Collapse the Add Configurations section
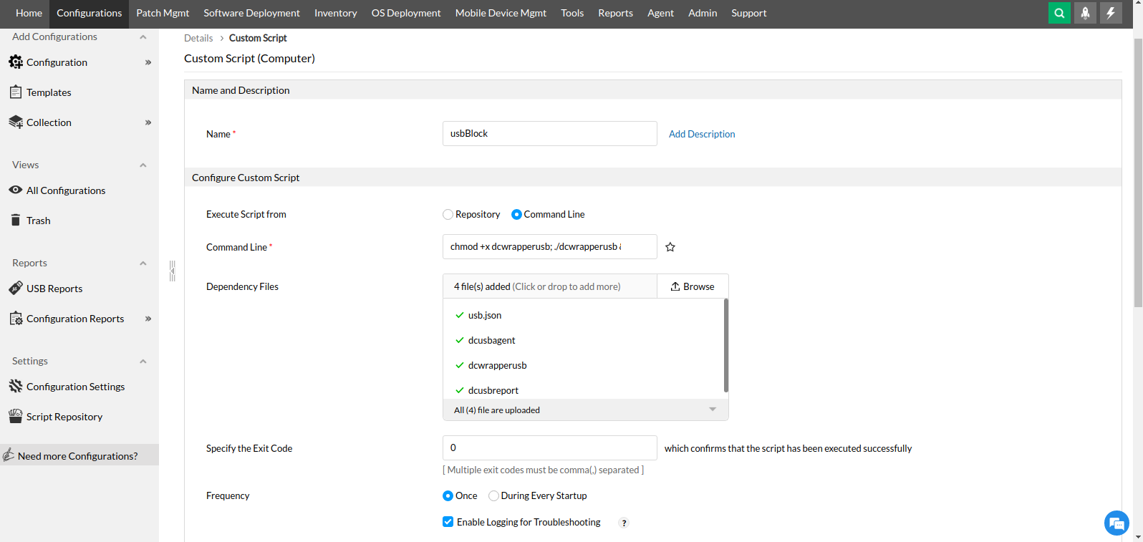 click(143, 37)
